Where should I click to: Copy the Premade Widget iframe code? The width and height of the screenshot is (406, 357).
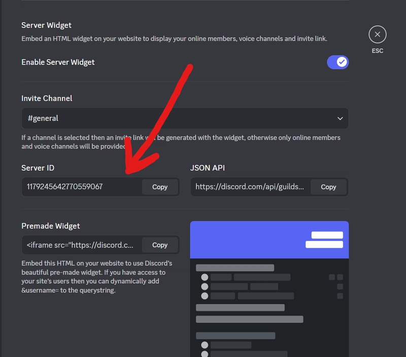(x=160, y=245)
